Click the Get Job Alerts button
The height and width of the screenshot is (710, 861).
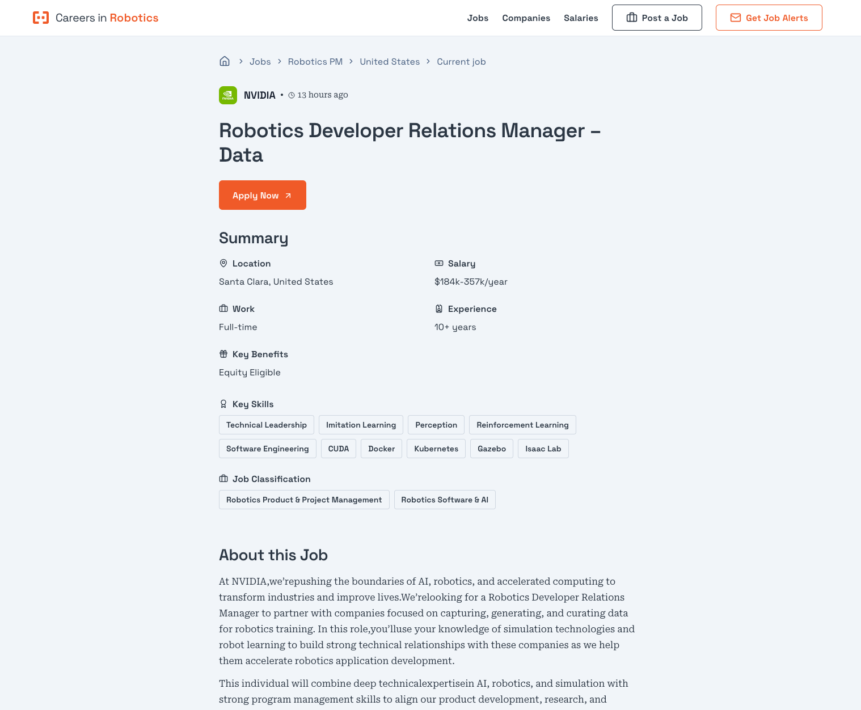[769, 18]
